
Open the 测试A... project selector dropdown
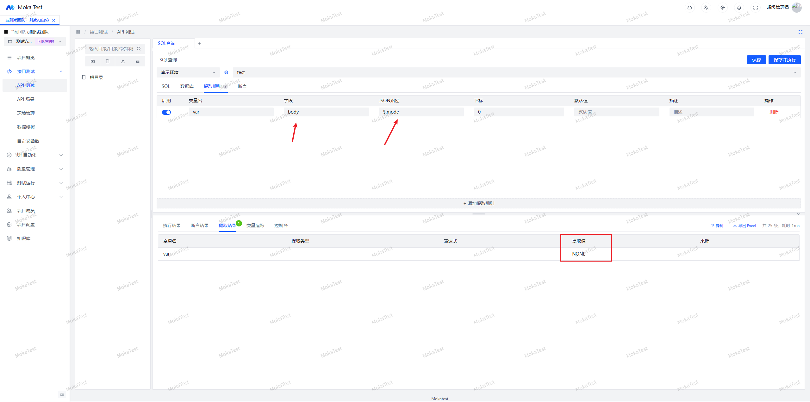(35, 41)
